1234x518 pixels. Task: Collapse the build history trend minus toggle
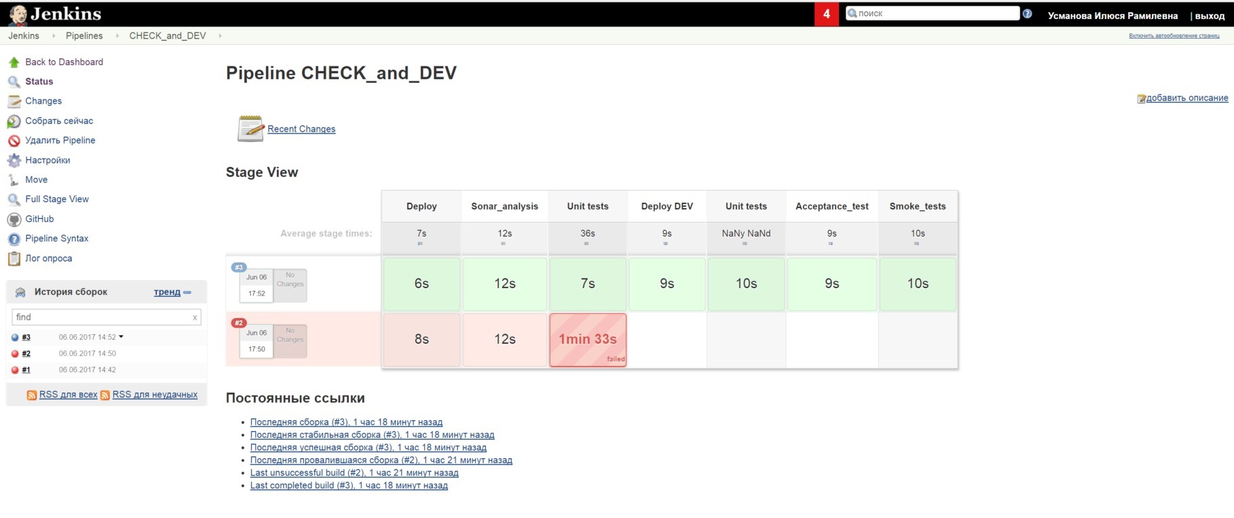pyautogui.click(x=187, y=292)
